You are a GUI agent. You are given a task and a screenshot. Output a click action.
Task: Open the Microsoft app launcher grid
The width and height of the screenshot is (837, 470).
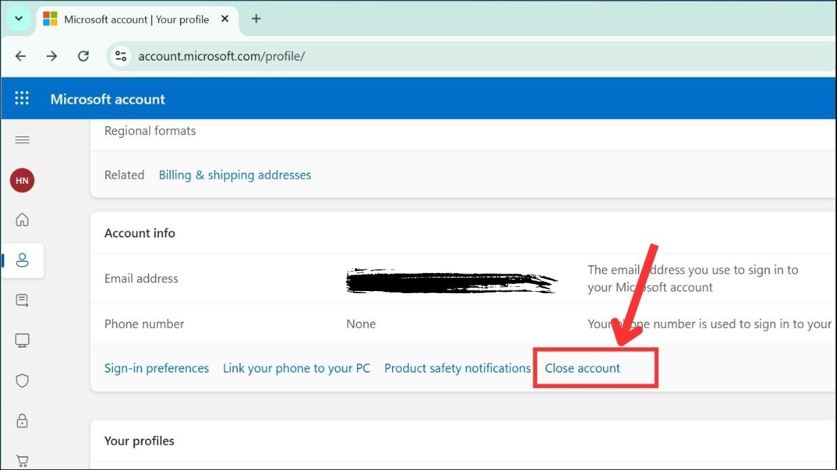[x=22, y=98]
